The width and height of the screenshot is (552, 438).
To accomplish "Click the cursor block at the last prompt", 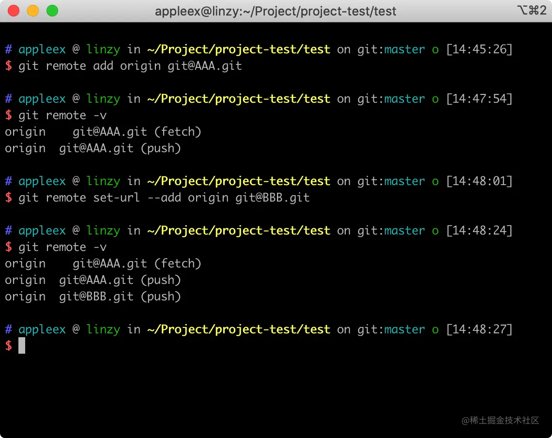I will (x=22, y=345).
